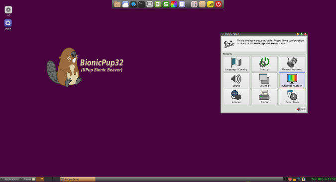Click the sliders settings icon in the dock
The width and height of the screenshot is (336, 182).
pyautogui.click(x=194, y=4)
